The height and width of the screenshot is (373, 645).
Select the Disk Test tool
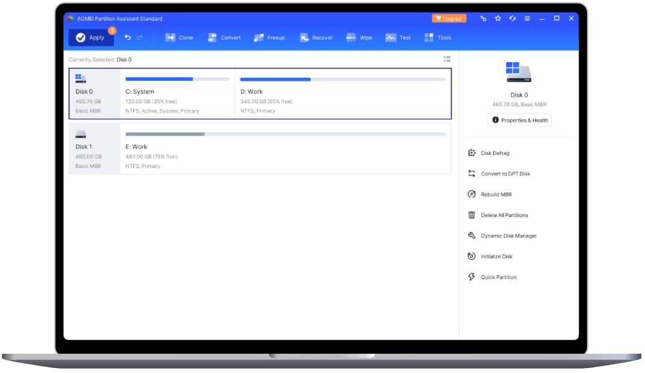(398, 37)
